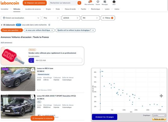Expand the Choisir une localisation dropdown

tap(21, 18)
